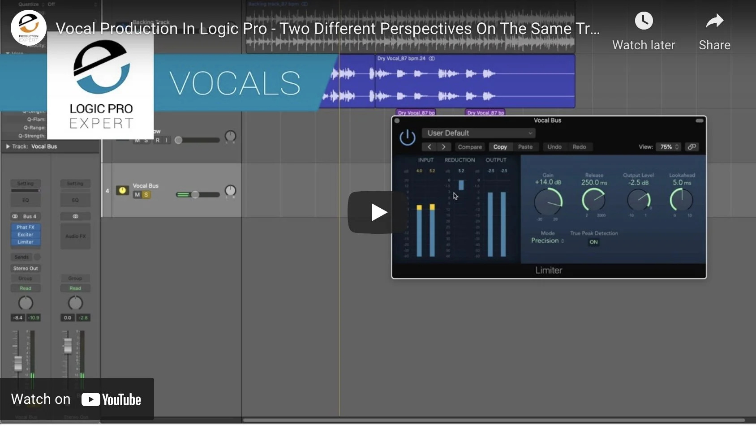The image size is (756, 429).
Task: Click the Gain knob in Limiter
Action: [x=548, y=202]
